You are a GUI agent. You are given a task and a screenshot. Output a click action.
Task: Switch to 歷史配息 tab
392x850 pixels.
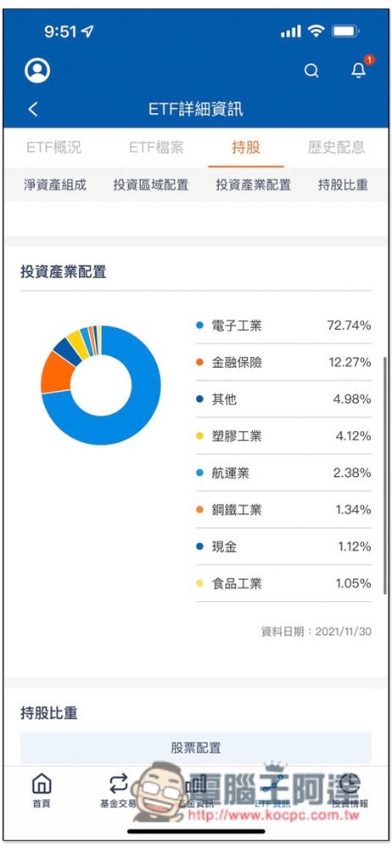click(x=336, y=147)
